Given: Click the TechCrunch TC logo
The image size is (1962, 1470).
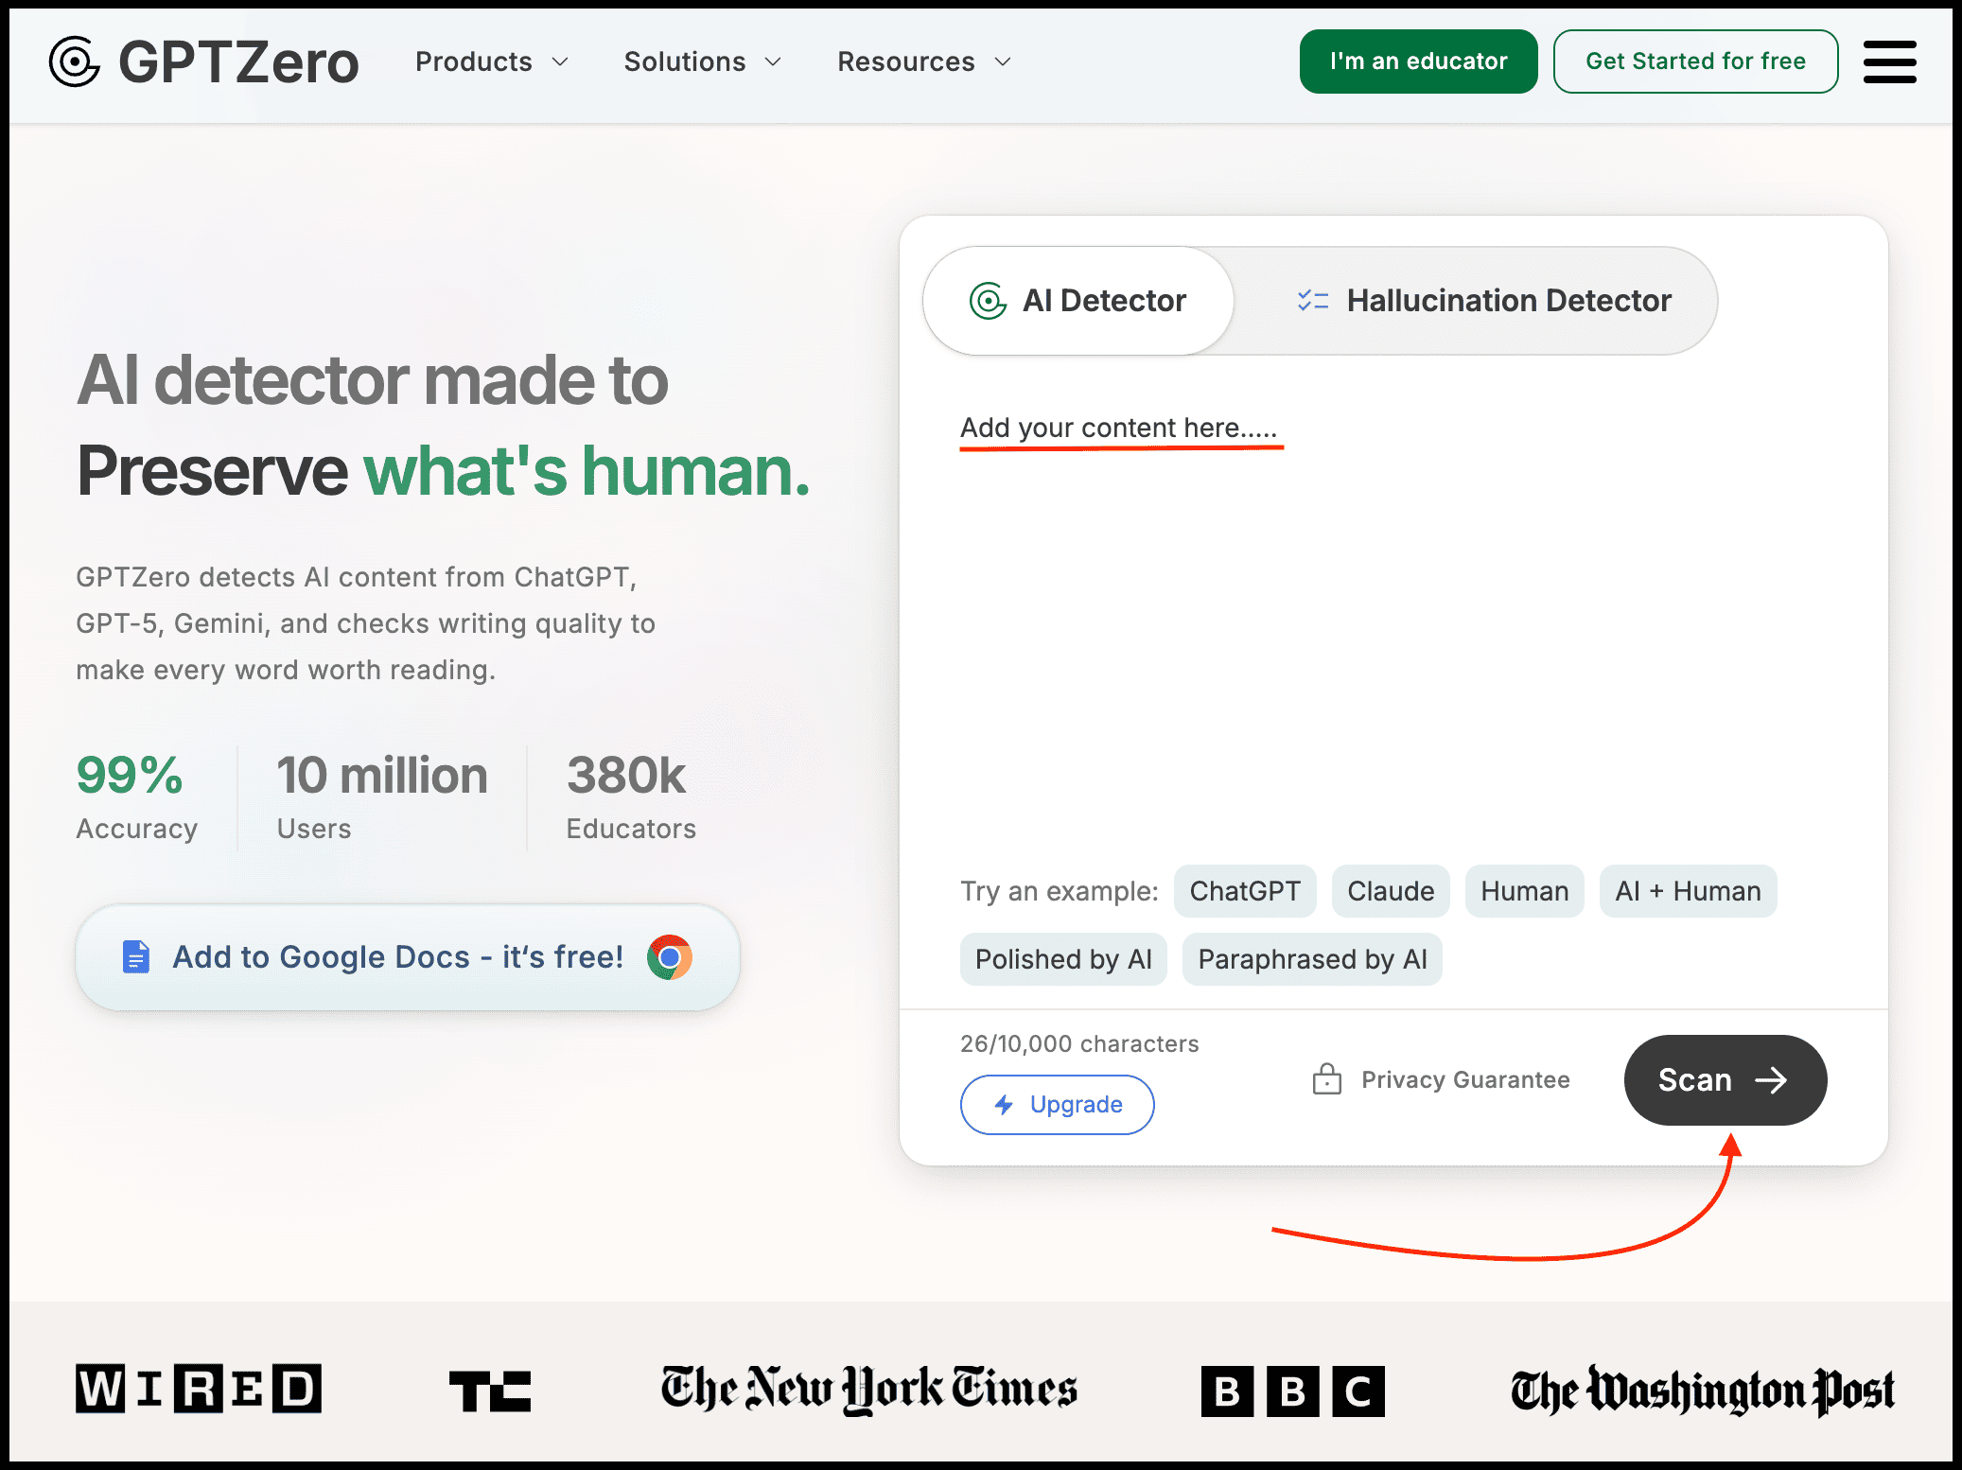Looking at the screenshot, I should pos(490,1391).
